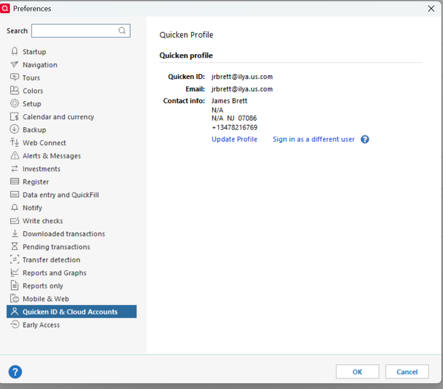Go to Tours preferences

31,78
